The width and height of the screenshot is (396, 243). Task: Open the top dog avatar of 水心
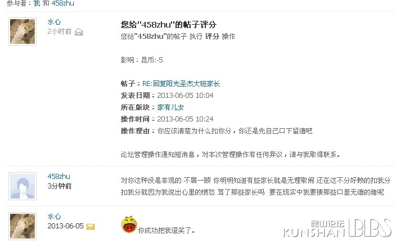(x=22, y=31)
